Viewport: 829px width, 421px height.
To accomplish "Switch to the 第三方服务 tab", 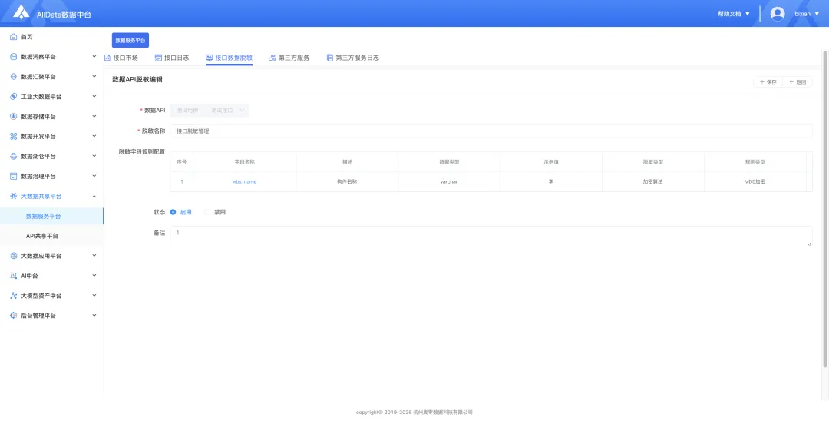I will [x=289, y=58].
